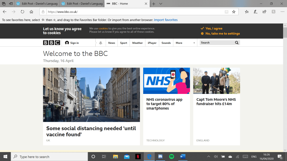This screenshot has height=161, width=287.
Task: Add page to favorites with star icon
Action: tap(234, 12)
